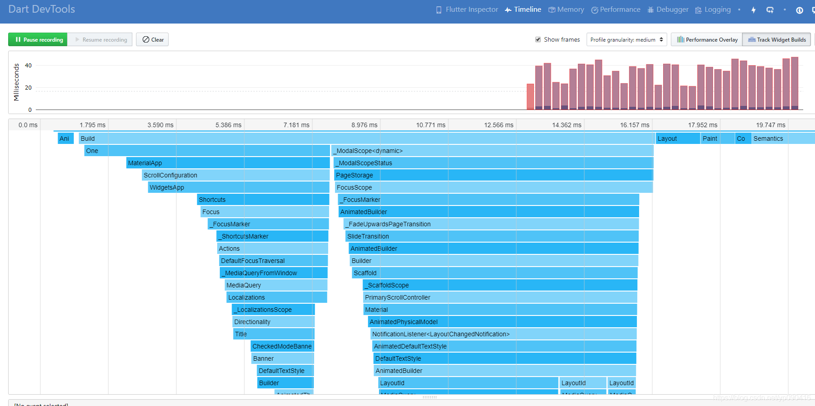This screenshot has width=815, height=406.
Task: Select the AnimatedPhysicalModel flame bar
Action: coord(502,322)
